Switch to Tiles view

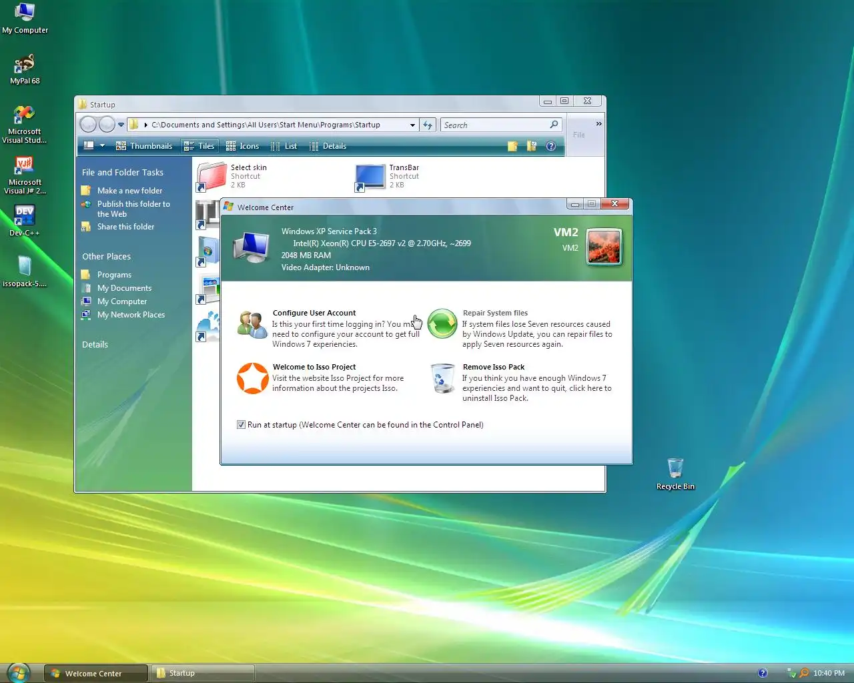point(199,146)
